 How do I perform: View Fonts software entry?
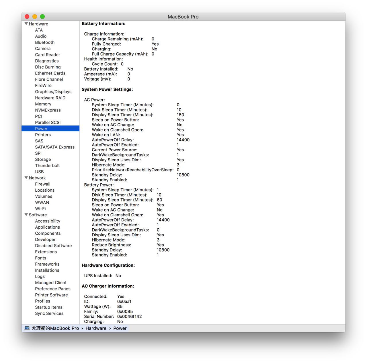pyautogui.click(x=41, y=258)
